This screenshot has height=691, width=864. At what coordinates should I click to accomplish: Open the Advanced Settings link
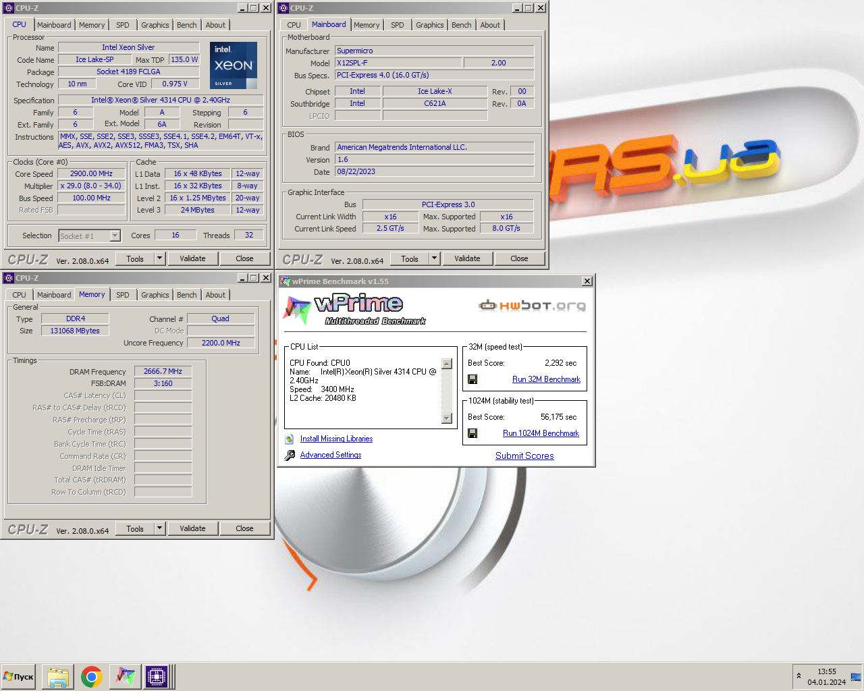(331, 455)
